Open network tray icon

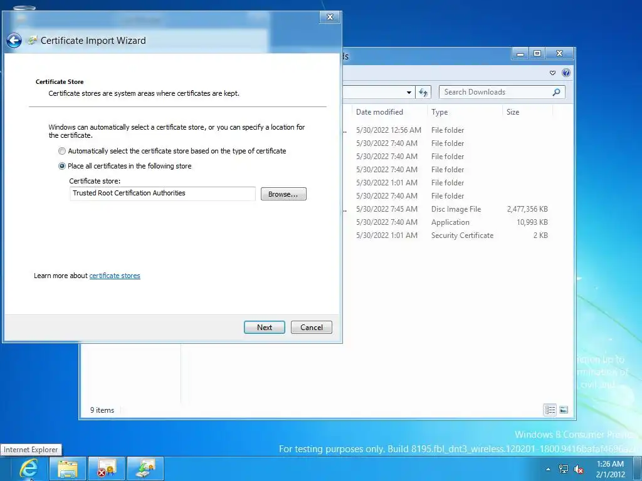[564, 469]
